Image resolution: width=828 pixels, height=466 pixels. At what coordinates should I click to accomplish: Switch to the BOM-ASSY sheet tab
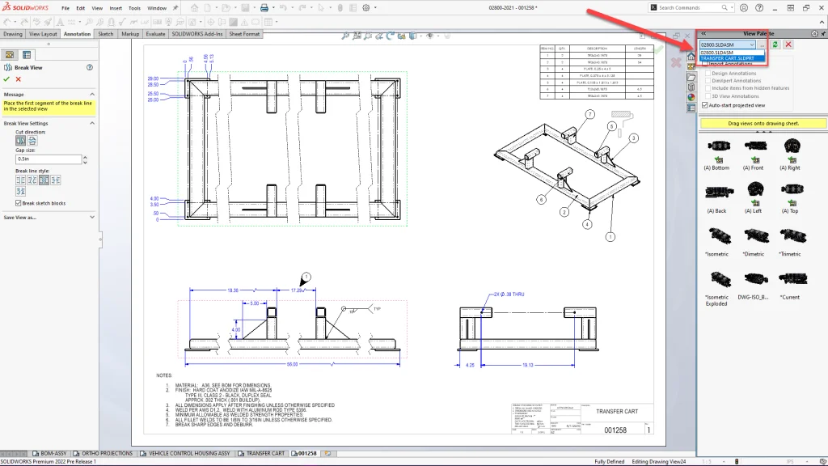click(x=49, y=453)
